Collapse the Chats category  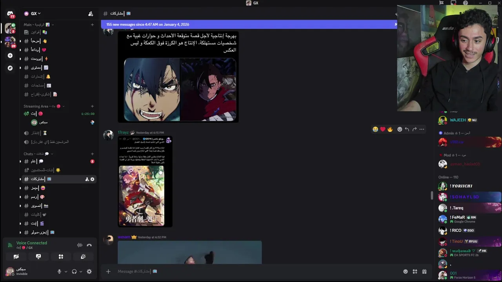tap(38, 154)
